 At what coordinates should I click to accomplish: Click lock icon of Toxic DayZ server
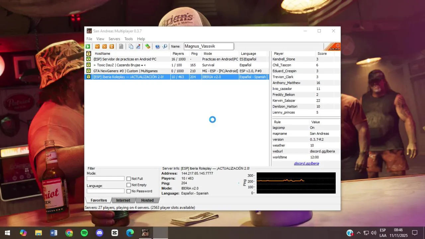[89, 65]
